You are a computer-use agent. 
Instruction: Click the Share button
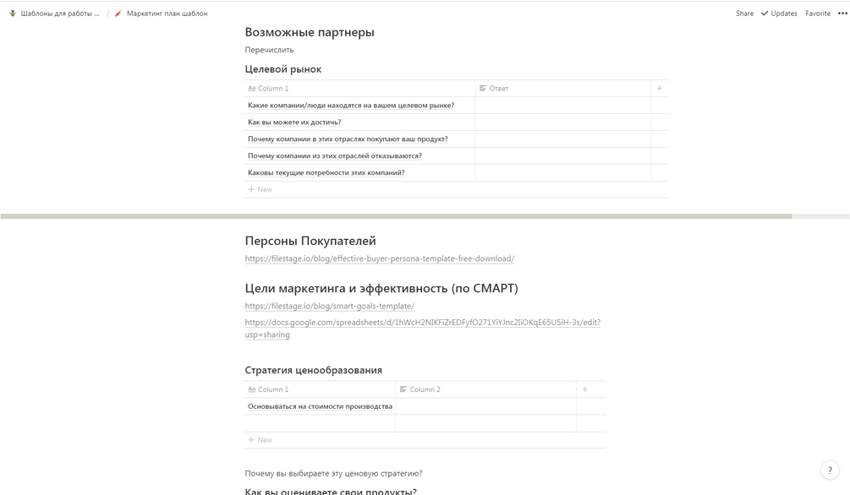[x=744, y=14]
